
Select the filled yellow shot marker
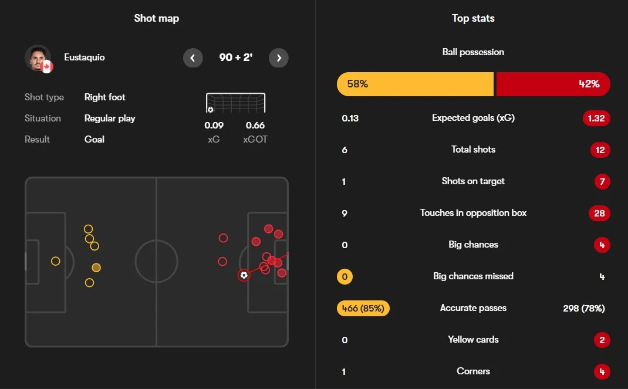point(96,268)
